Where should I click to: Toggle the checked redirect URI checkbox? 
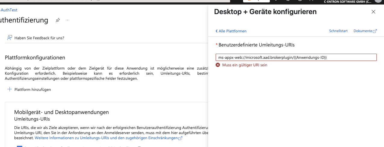[x=20, y=146]
